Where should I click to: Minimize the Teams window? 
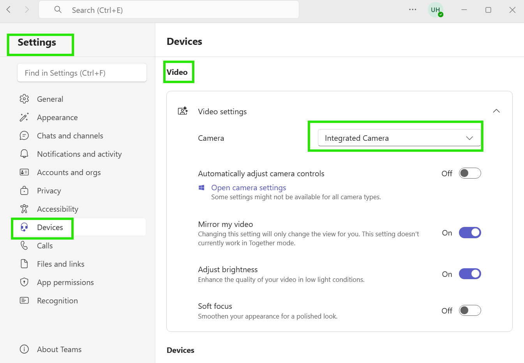(464, 10)
